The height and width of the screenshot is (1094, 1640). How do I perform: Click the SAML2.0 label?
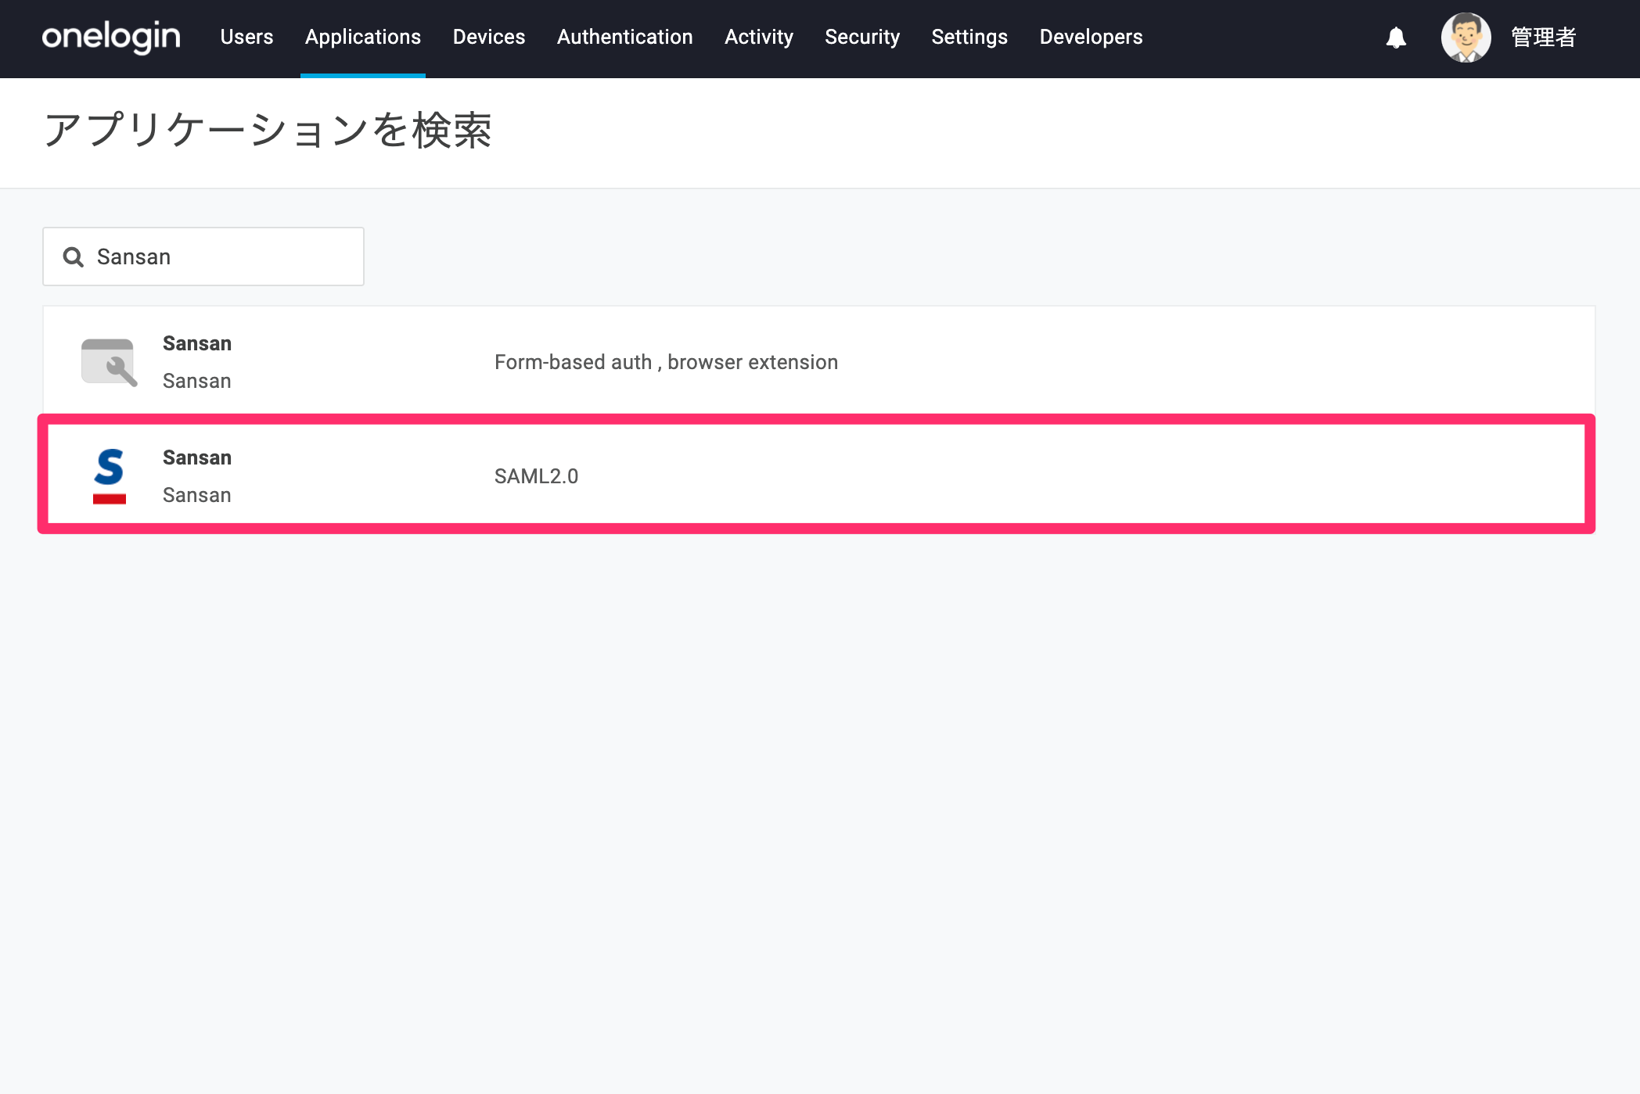point(536,476)
